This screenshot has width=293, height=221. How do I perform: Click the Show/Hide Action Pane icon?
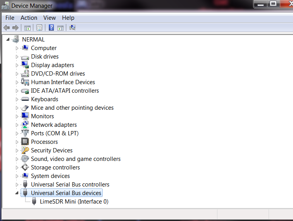pyautogui.click(x=60, y=28)
